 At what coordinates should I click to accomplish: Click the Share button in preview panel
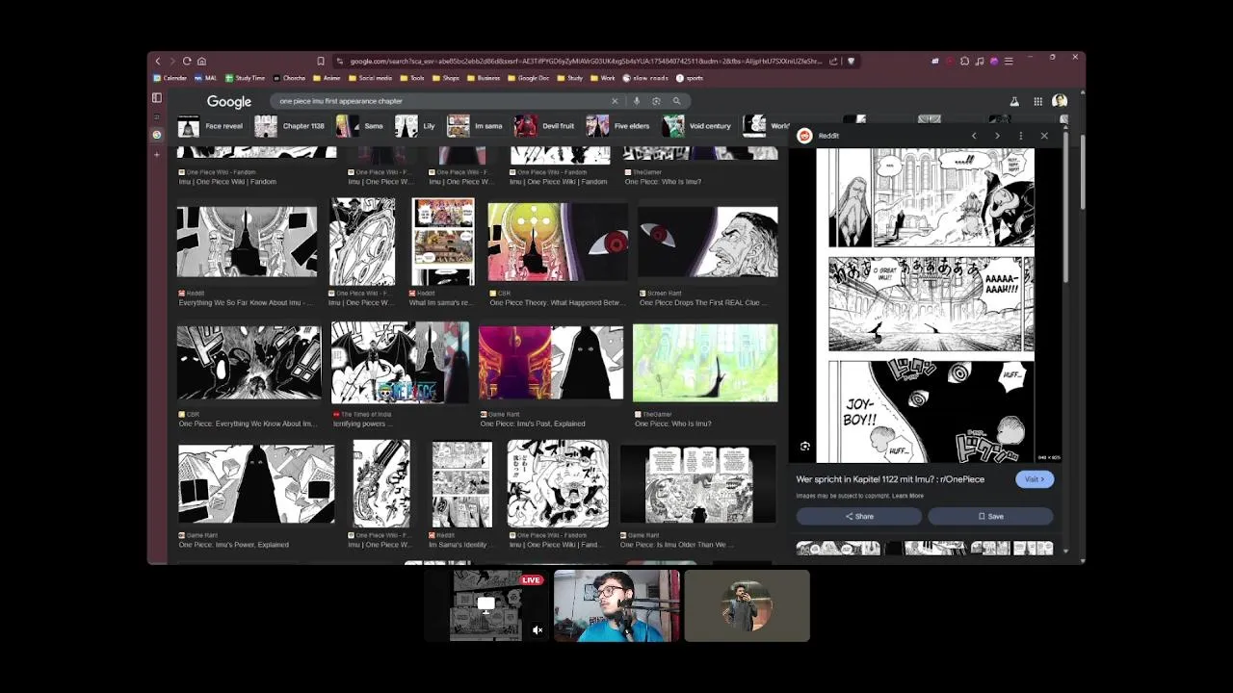click(859, 517)
